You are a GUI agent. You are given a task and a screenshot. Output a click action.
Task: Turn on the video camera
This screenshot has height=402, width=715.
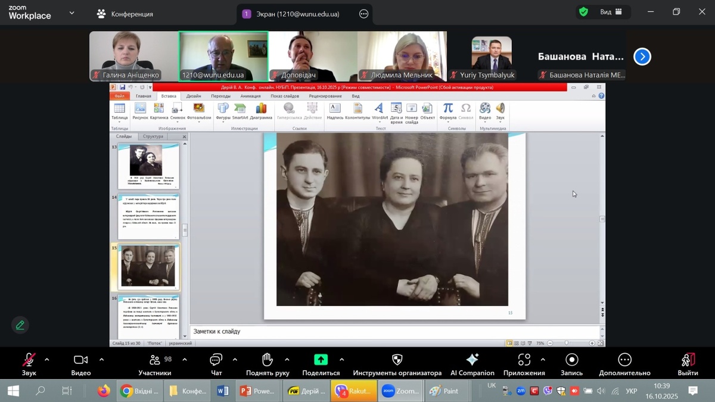pyautogui.click(x=80, y=360)
